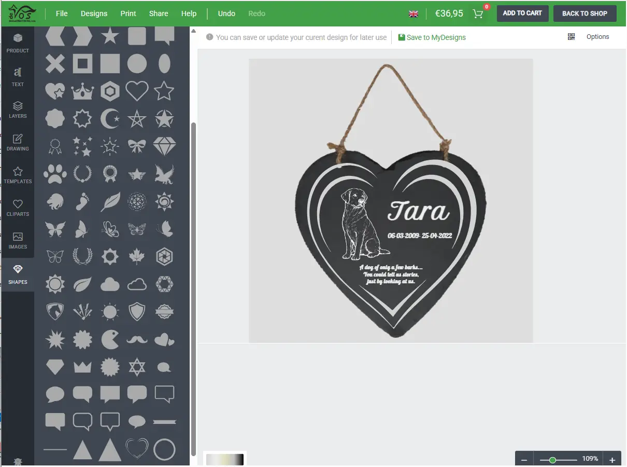The width and height of the screenshot is (627, 467).
Task: Add the shield shape
Action: coord(137,311)
